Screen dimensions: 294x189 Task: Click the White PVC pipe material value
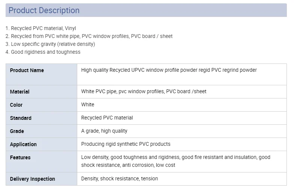(x=144, y=91)
